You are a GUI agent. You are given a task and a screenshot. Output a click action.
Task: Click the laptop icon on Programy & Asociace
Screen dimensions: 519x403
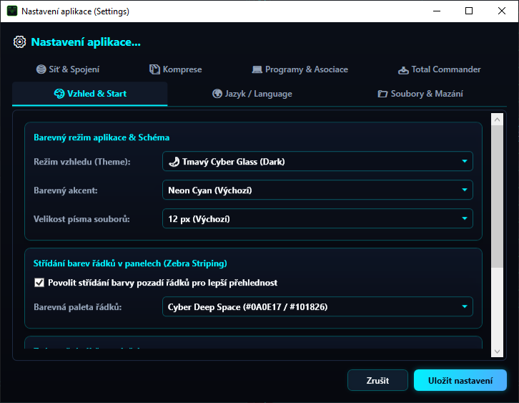[x=257, y=69]
